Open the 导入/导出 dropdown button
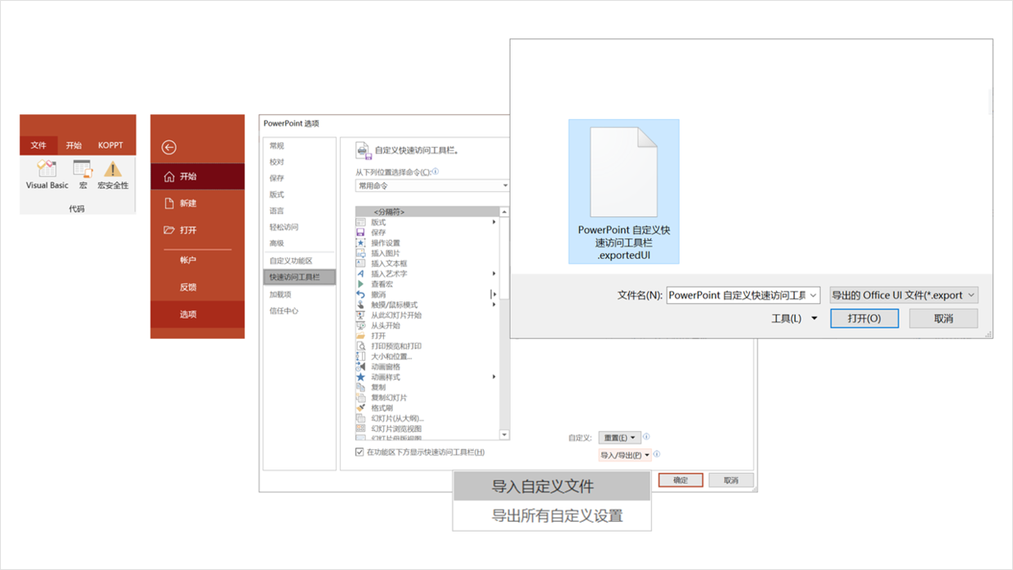The height and width of the screenshot is (570, 1013). pyautogui.click(x=625, y=455)
